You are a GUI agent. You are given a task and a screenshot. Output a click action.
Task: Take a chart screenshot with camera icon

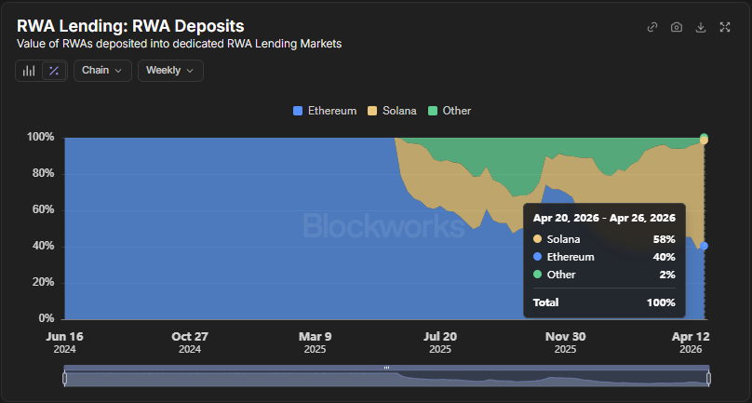click(x=677, y=27)
